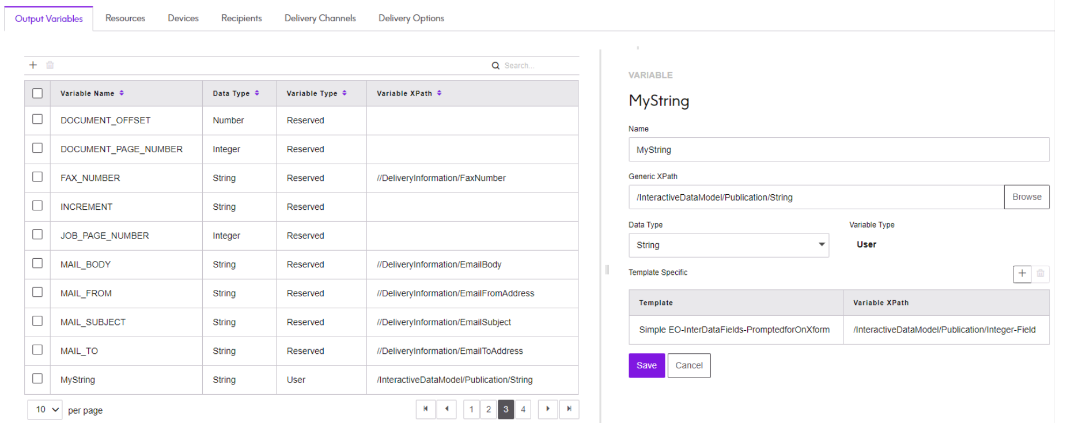
Task: Click the Name input field
Action: 838,150
